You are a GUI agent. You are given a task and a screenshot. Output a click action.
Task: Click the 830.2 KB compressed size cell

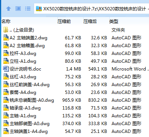tap(97, 100)
